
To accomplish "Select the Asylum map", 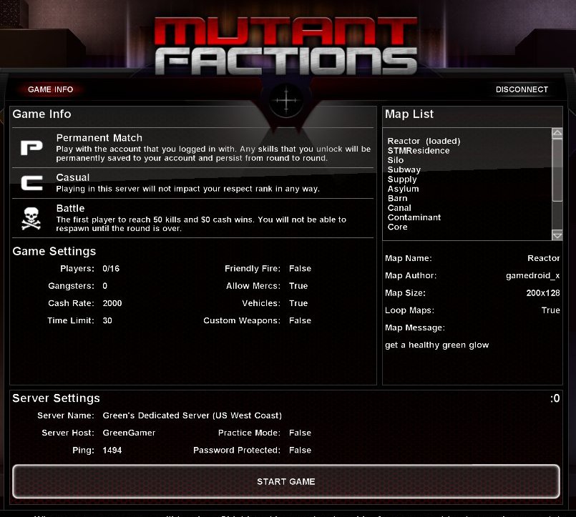I will (x=403, y=189).
